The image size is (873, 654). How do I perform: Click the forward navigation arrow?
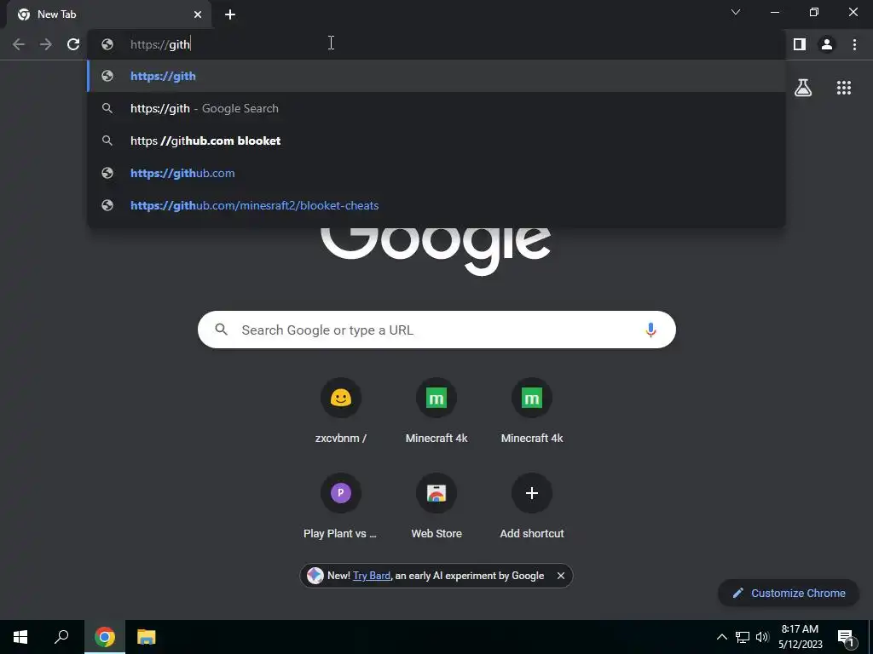(46, 44)
